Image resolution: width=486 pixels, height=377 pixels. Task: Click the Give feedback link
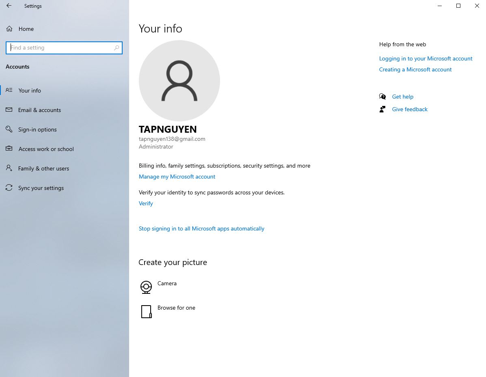[410, 109]
